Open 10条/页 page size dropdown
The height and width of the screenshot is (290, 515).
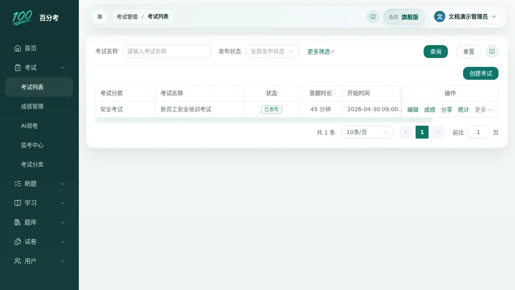pyautogui.click(x=367, y=132)
